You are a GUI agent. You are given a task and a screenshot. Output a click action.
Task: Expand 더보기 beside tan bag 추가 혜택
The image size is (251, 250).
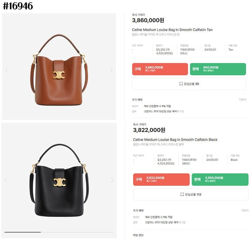(x=242, y=100)
